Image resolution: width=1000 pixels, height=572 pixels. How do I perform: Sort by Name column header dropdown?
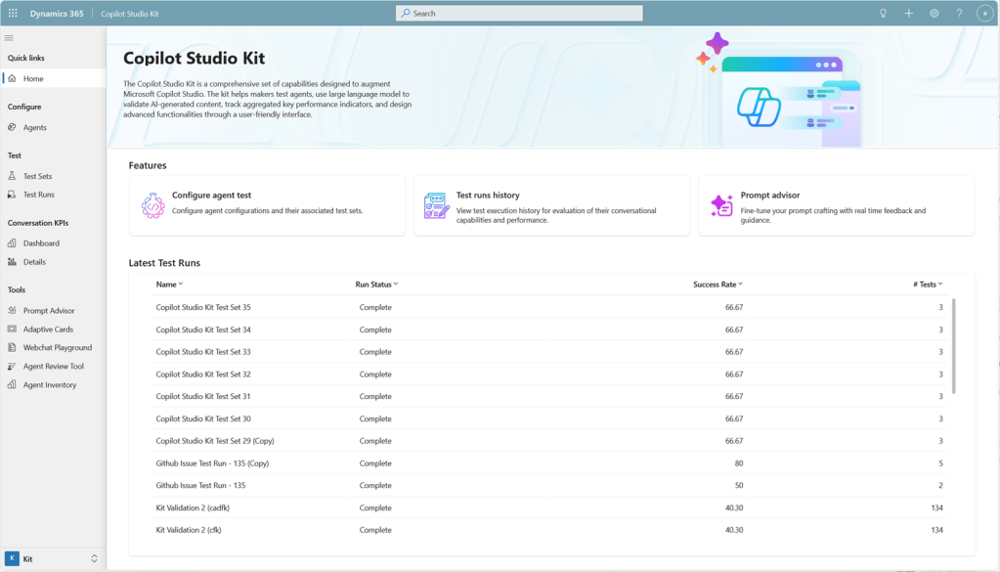coord(169,285)
